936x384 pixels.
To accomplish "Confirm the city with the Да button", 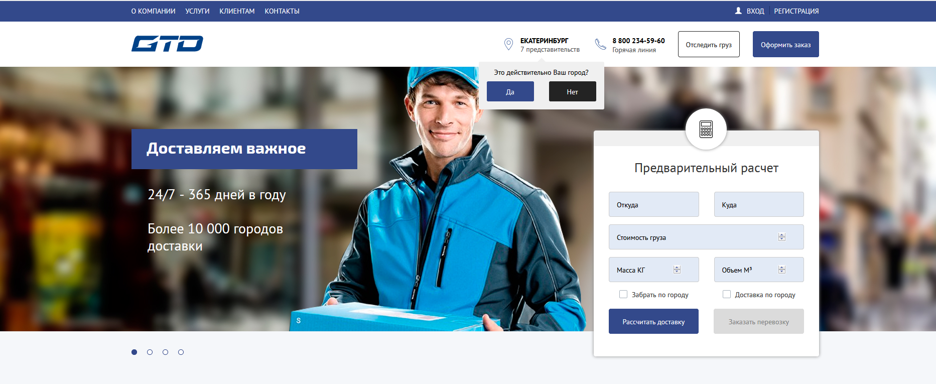I will [510, 91].
